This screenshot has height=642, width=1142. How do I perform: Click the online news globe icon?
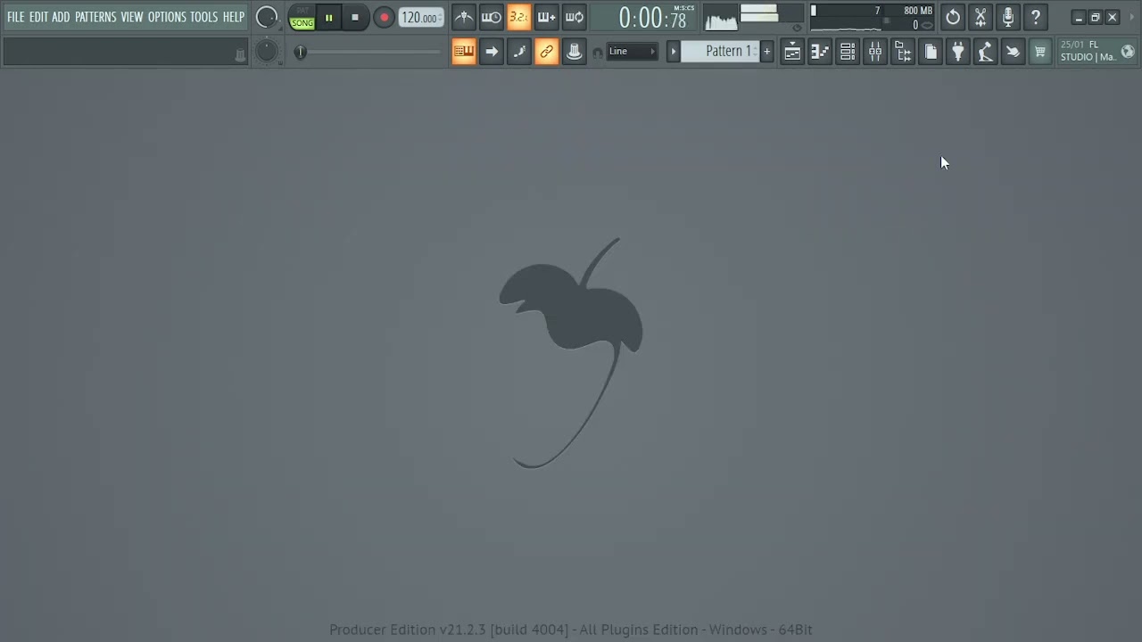tap(1128, 52)
